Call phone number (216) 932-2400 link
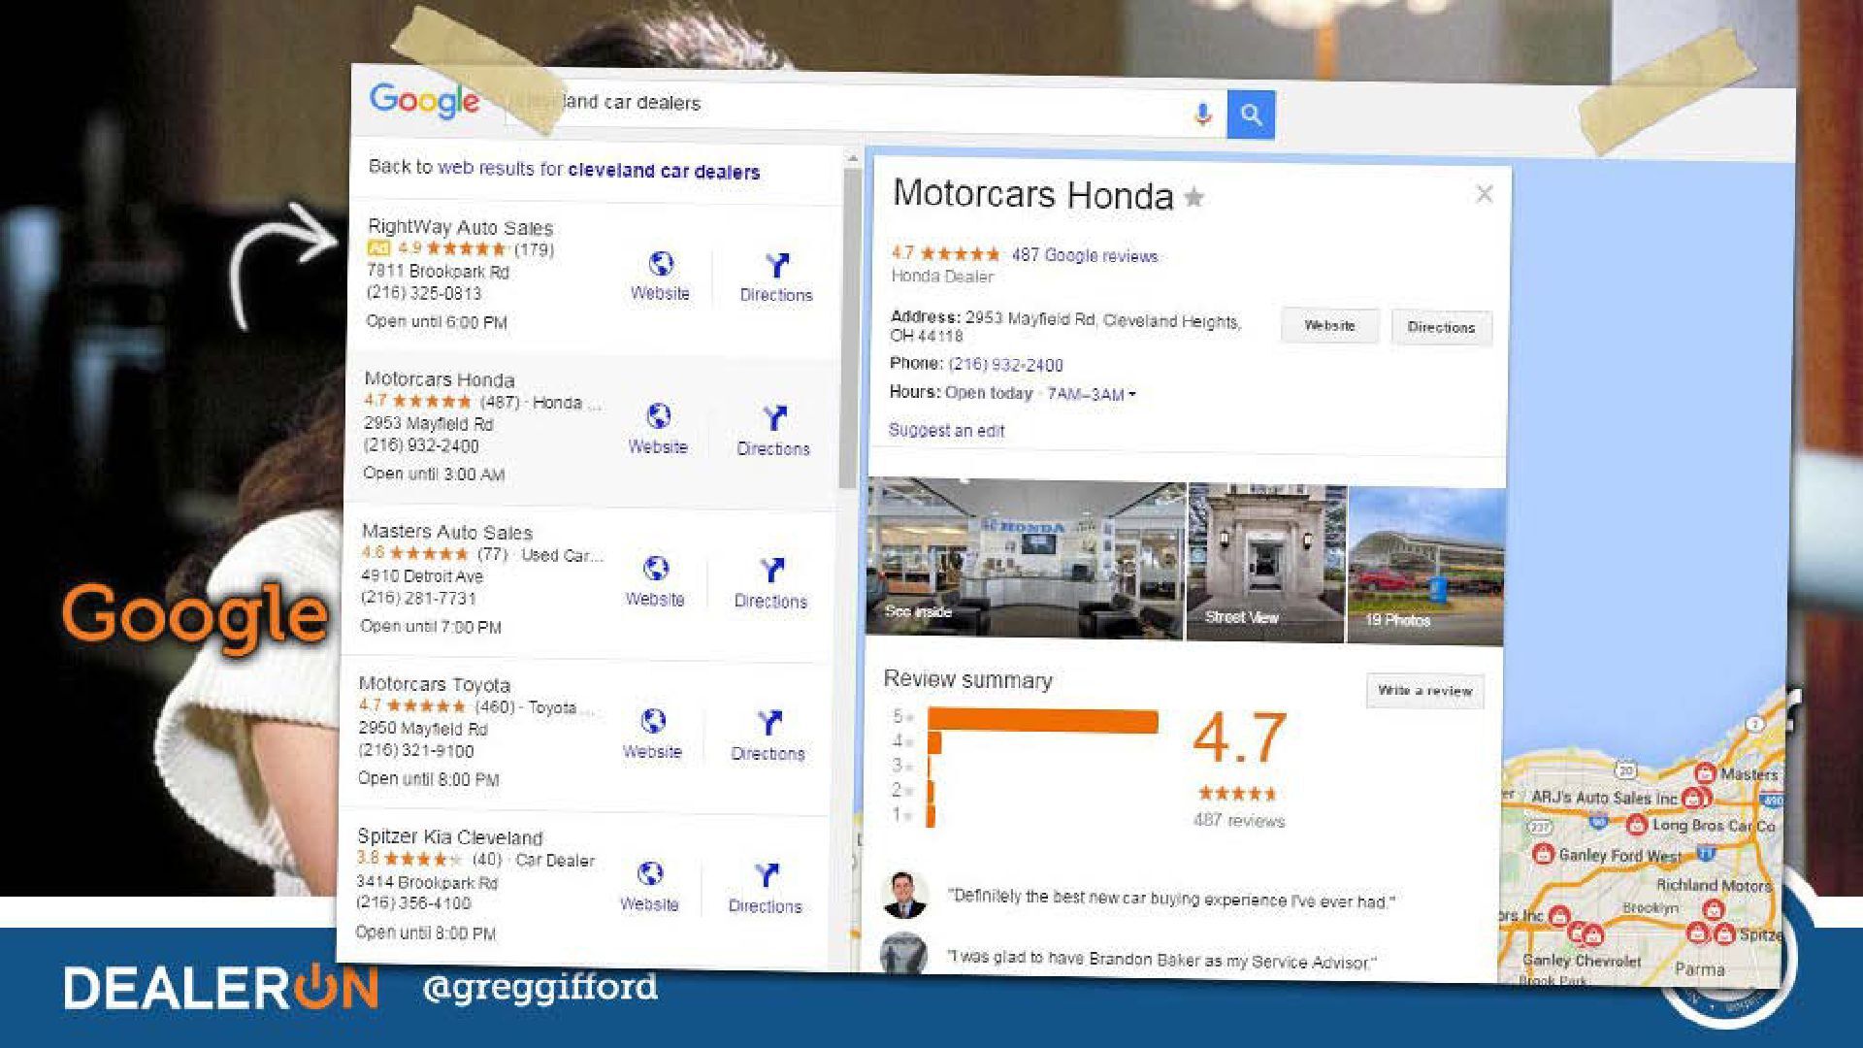Screen dimensions: 1863x1048 click(x=1005, y=365)
